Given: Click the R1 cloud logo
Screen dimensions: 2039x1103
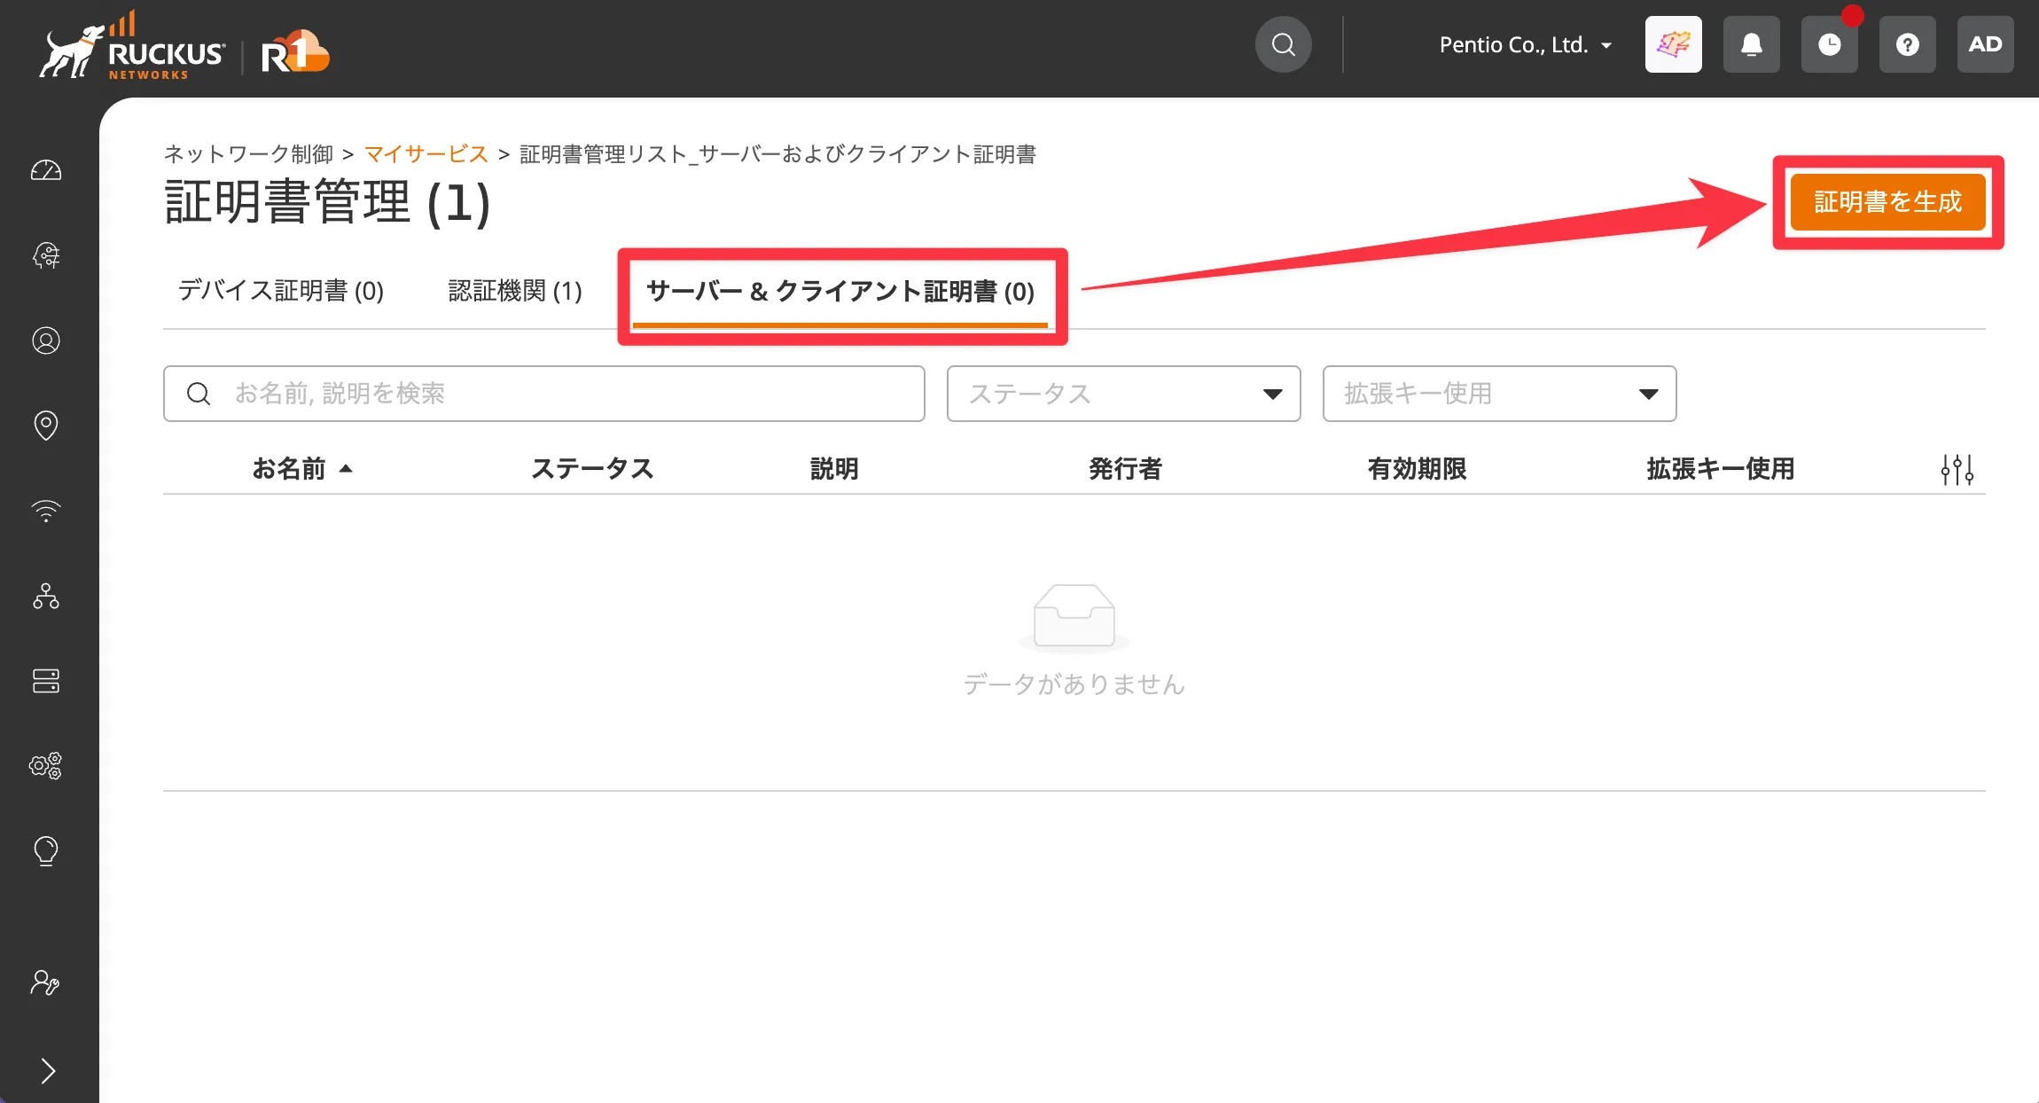Looking at the screenshot, I should coord(295,51).
